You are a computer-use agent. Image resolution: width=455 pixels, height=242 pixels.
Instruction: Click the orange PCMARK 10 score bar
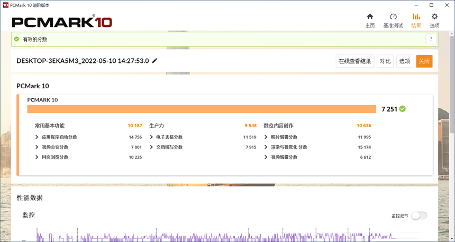(x=202, y=109)
